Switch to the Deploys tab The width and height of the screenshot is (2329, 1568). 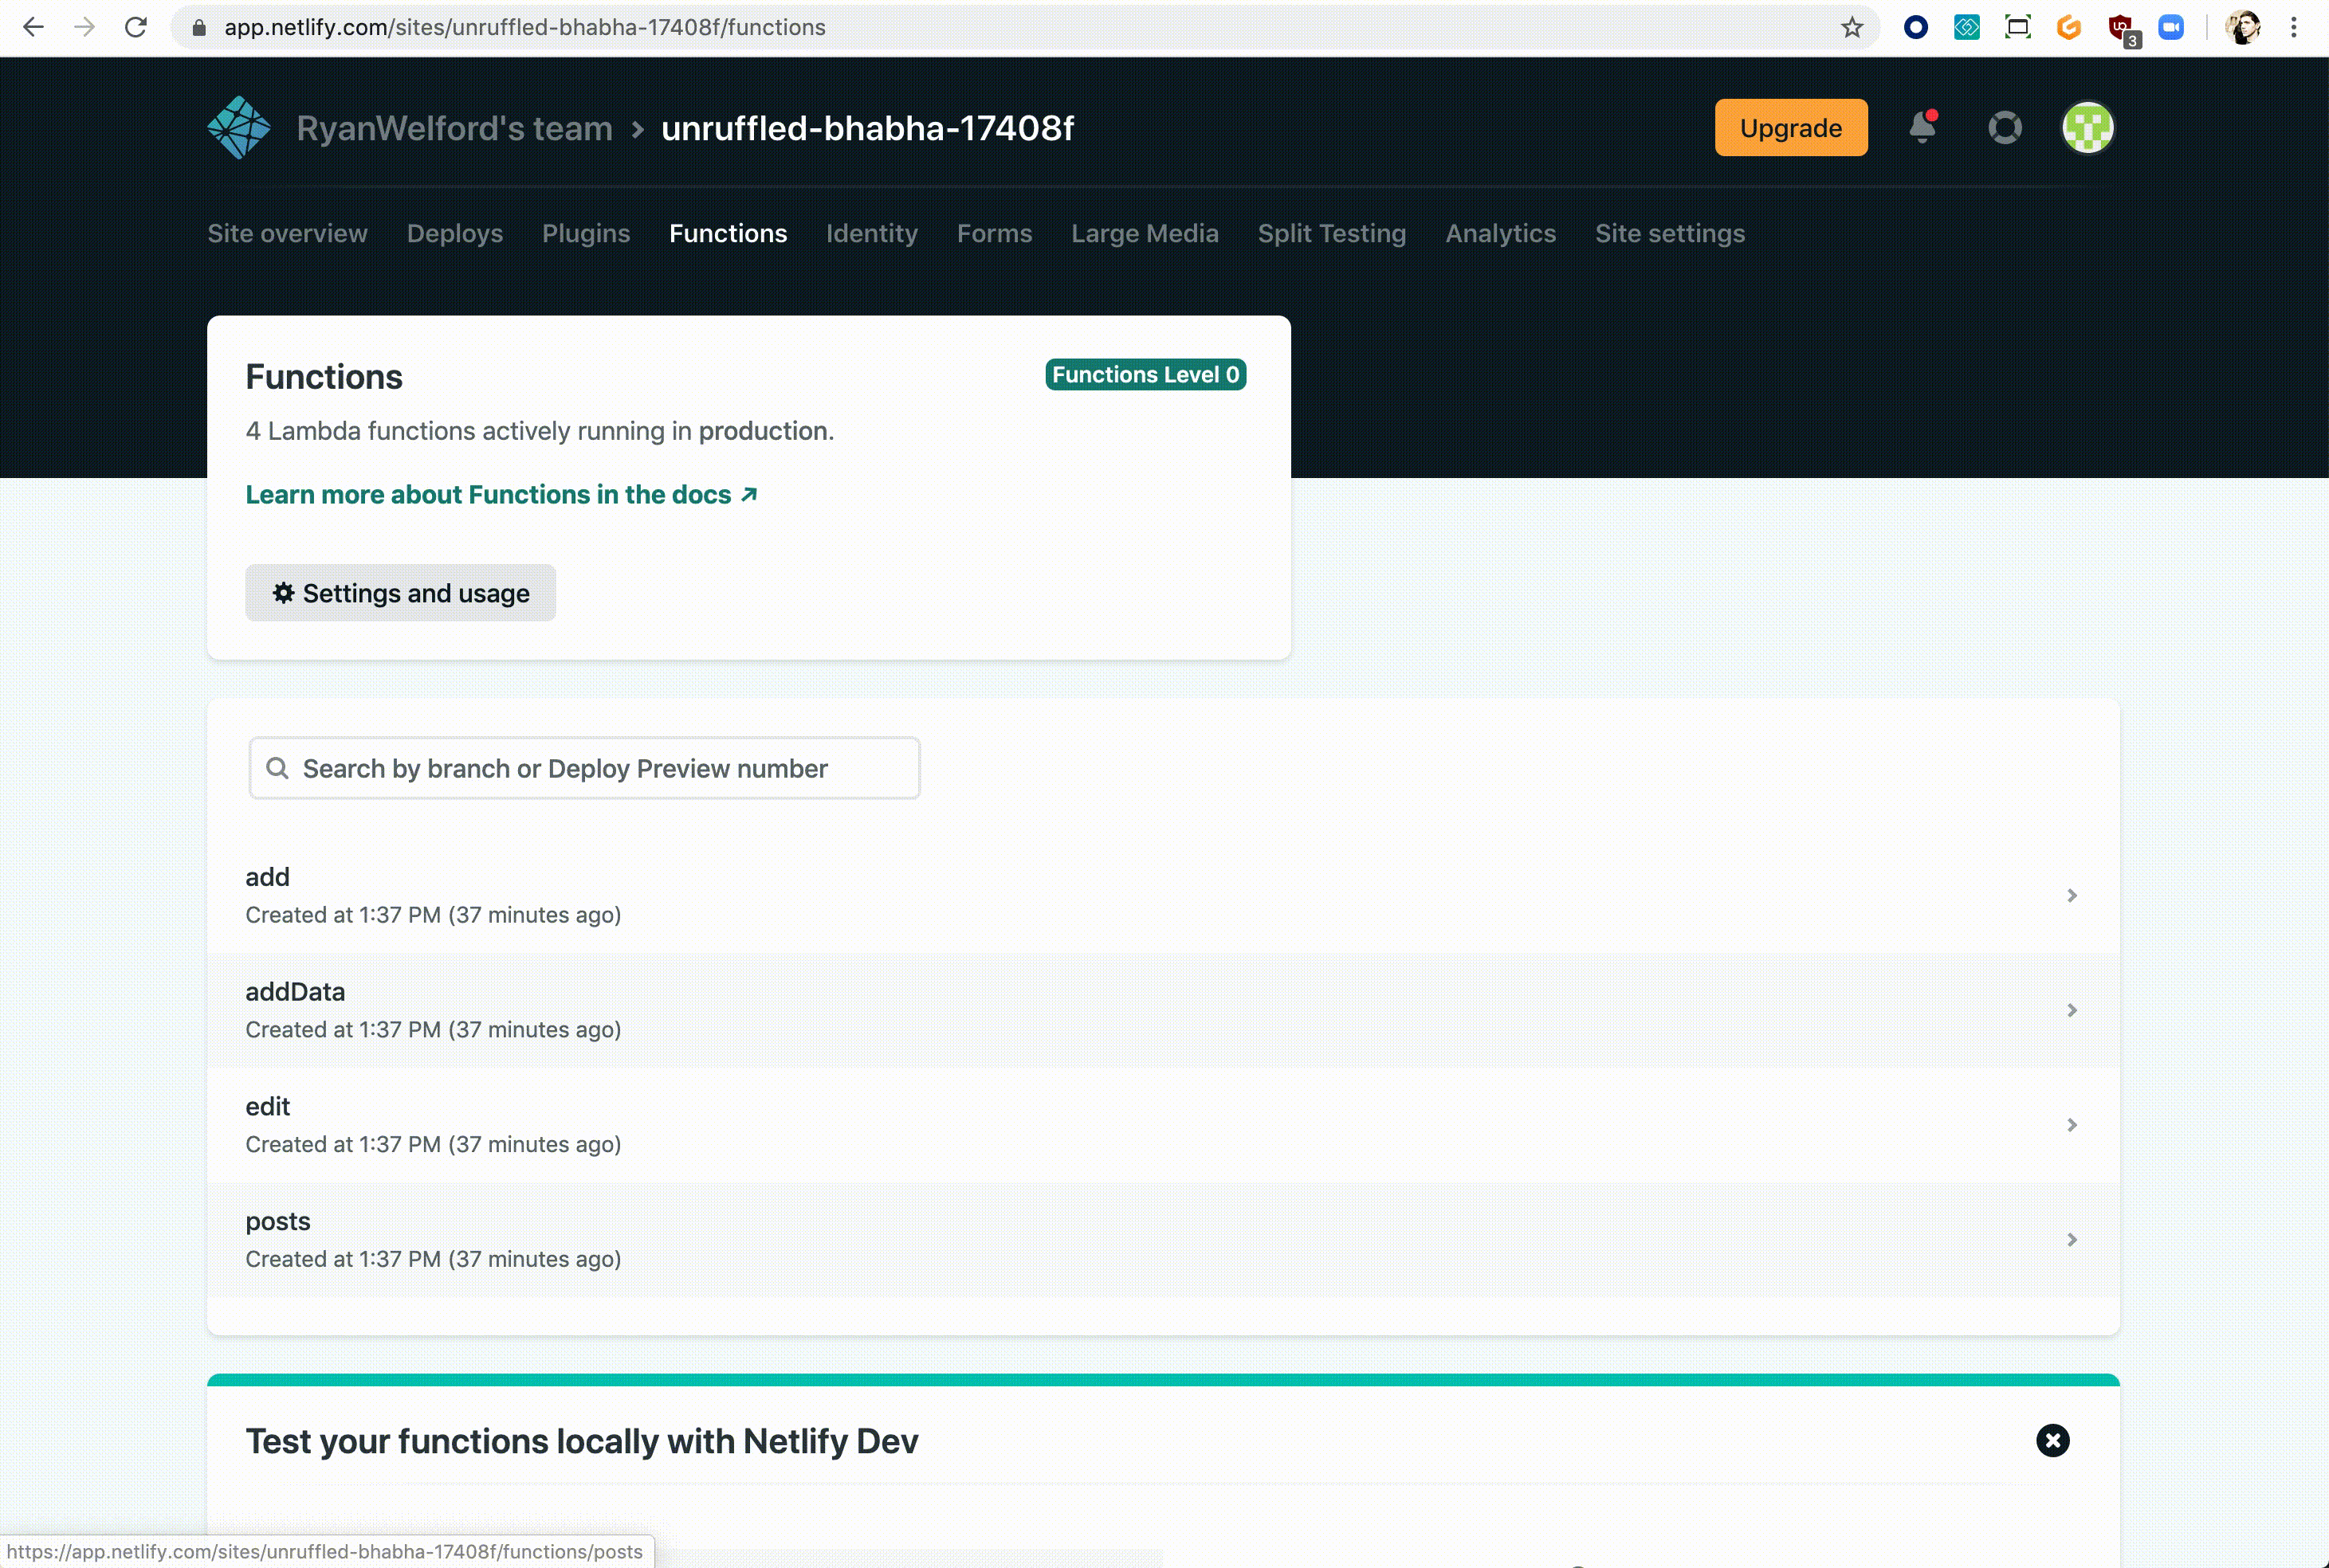tap(454, 233)
